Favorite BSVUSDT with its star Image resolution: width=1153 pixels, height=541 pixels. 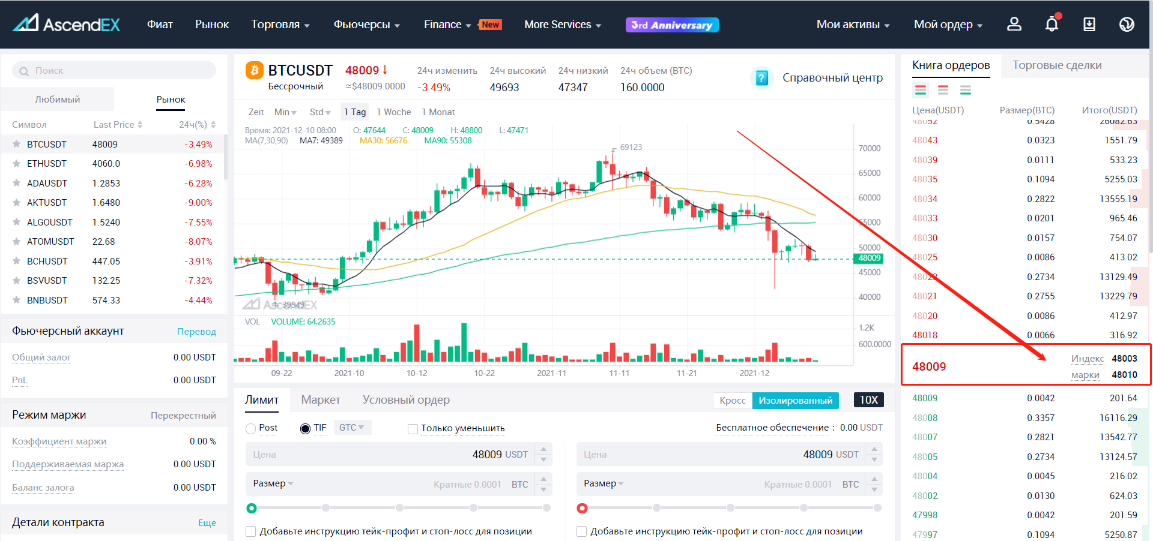[17, 280]
